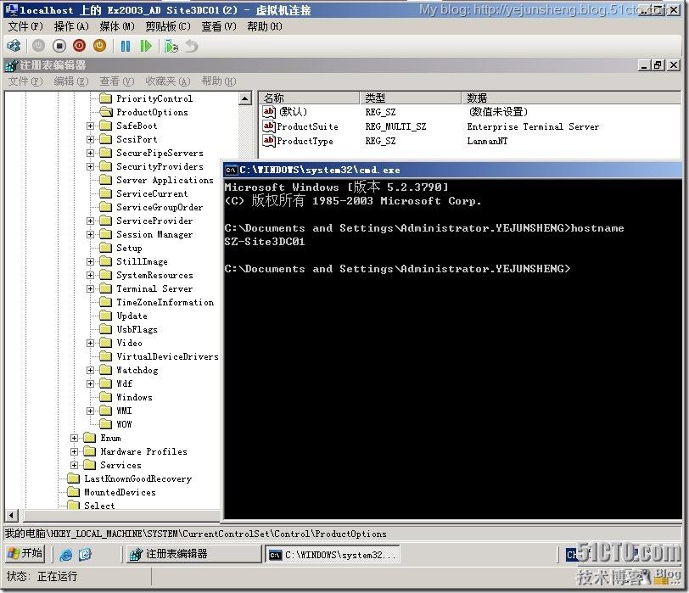Click the Ctrl+Alt+Del toolbar icon
Screen dimensions: 689x593
(14, 46)
